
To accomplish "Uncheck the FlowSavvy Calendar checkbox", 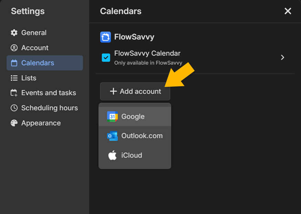I will pyautogui.click(x=106, y=57).
